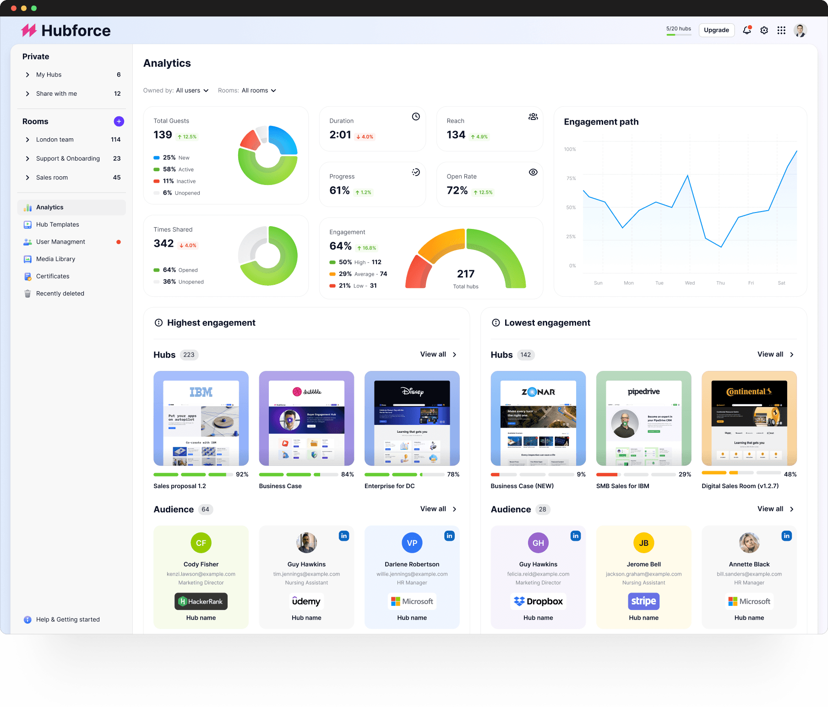Screen dimensions: 828x707
Task: Expand the My Hubs section
Action: 27,75
